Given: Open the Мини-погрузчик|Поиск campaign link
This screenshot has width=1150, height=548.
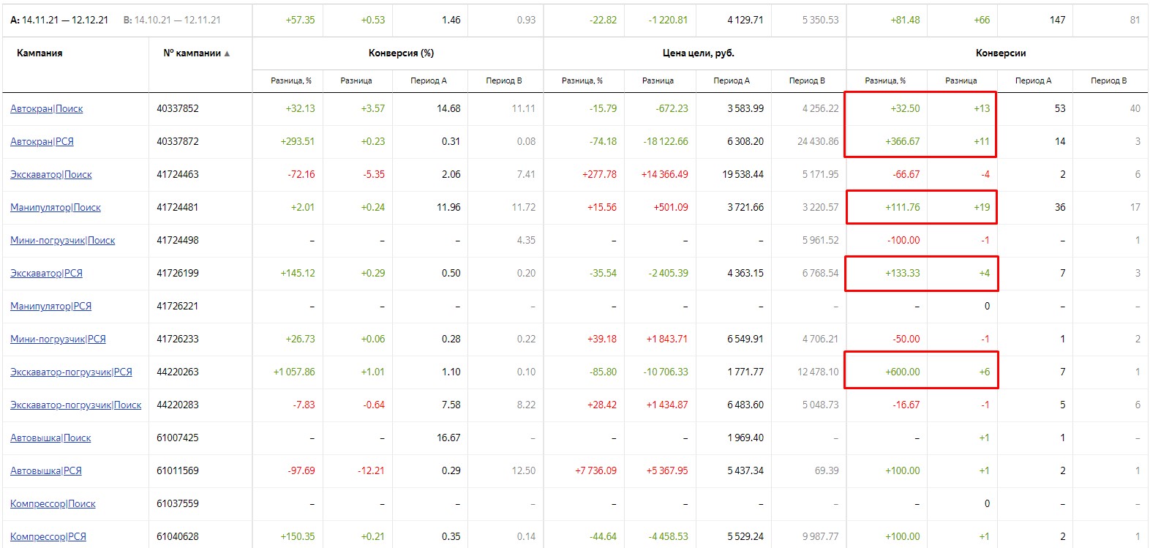Looking at the screenshot, I should click(x=62, y=240).
